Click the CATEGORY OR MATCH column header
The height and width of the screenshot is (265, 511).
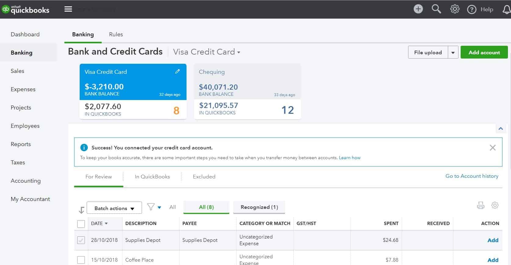click(x=265, y=223)
